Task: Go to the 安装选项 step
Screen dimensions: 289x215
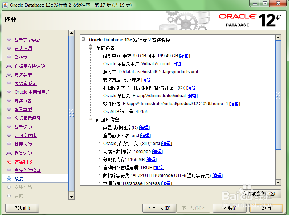Action: tap(23, 49)
